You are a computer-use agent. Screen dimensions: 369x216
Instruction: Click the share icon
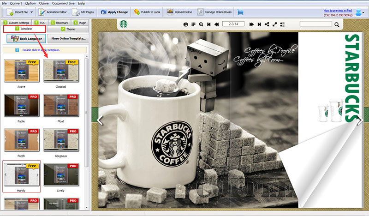[x=267, y=24]
